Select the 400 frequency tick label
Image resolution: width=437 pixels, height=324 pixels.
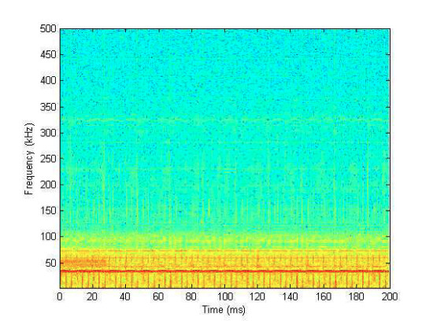click(48, 81)
